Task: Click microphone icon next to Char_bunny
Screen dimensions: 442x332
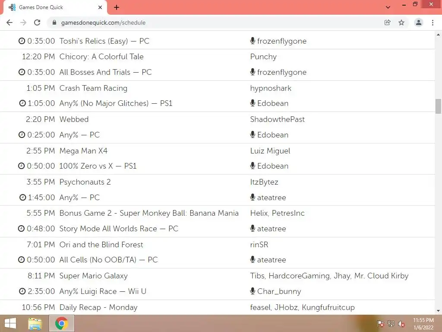Action: [x=253, y=291]
